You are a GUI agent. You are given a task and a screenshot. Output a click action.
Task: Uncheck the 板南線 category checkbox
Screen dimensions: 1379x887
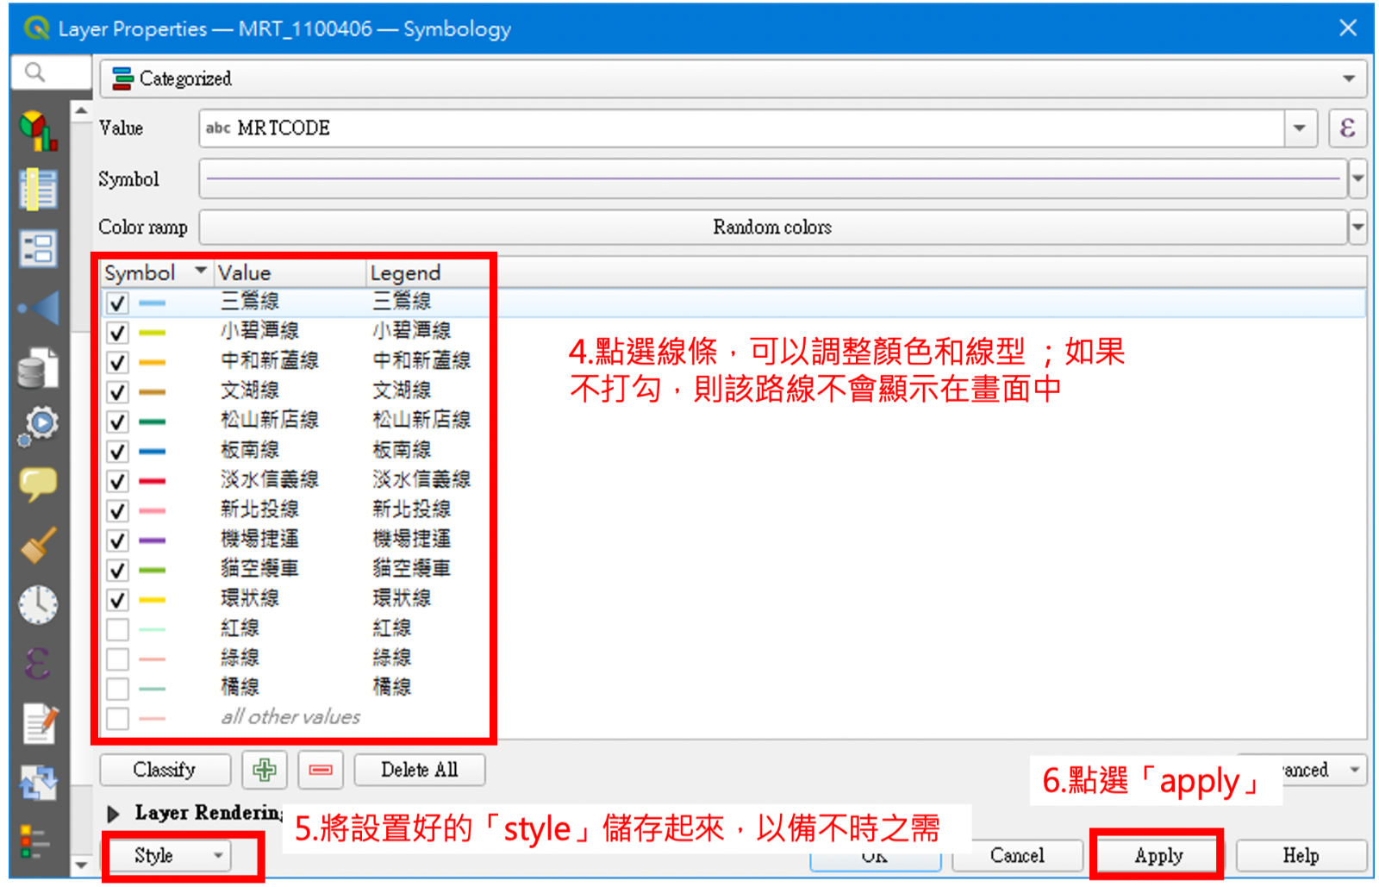(117, 452)
